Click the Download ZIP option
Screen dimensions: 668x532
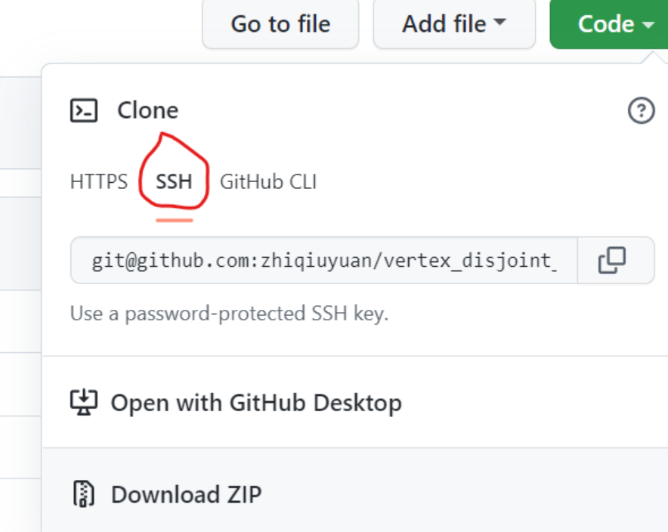(186, 495)
